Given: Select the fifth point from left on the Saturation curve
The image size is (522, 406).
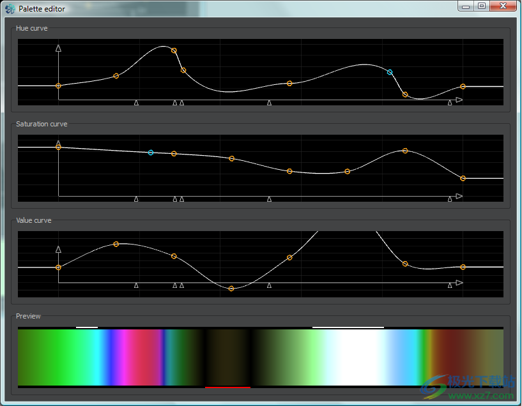Looking at the screenshot, I should pos(289,171).
